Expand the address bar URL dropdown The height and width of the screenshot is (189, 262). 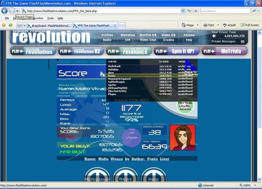pos(182,11)
